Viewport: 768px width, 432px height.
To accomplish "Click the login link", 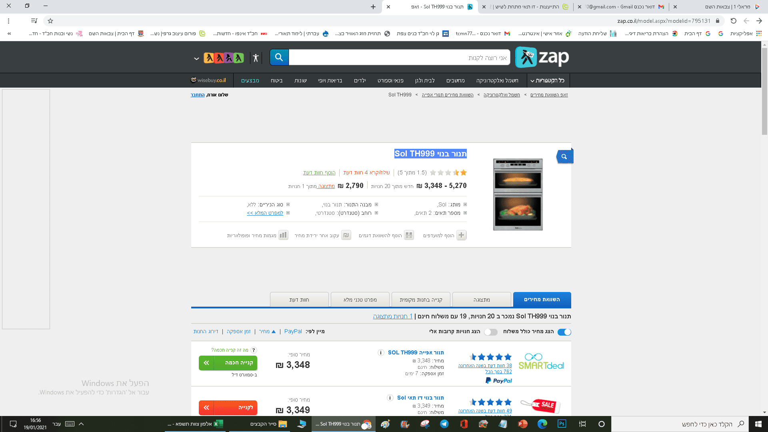I will click(198, 95).
